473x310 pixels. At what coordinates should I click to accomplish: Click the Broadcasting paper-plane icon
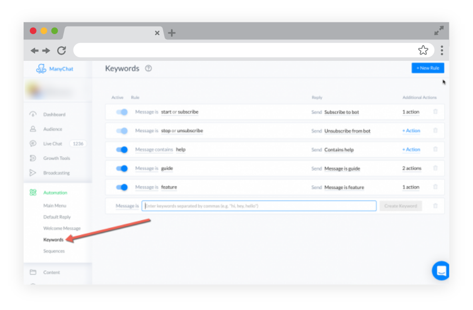(x=33, y=173)
